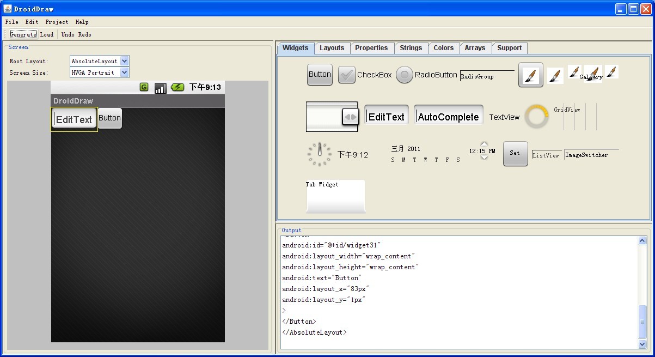
Task: Click the up arrow on TimePicker
Action: 484,144
